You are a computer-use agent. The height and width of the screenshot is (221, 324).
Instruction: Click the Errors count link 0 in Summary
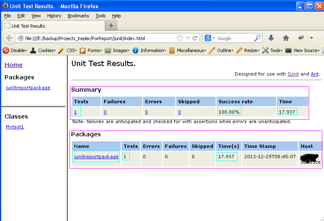click(x=146, y=112)
